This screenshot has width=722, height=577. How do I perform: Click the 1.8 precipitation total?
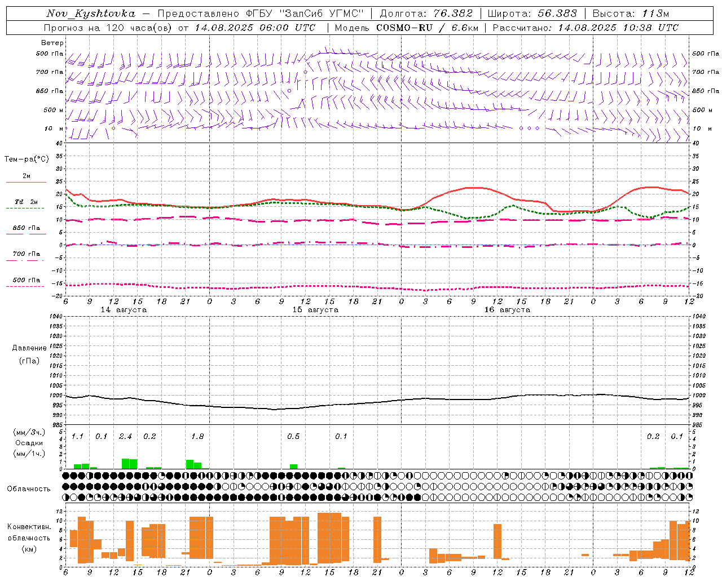[197, 437]
